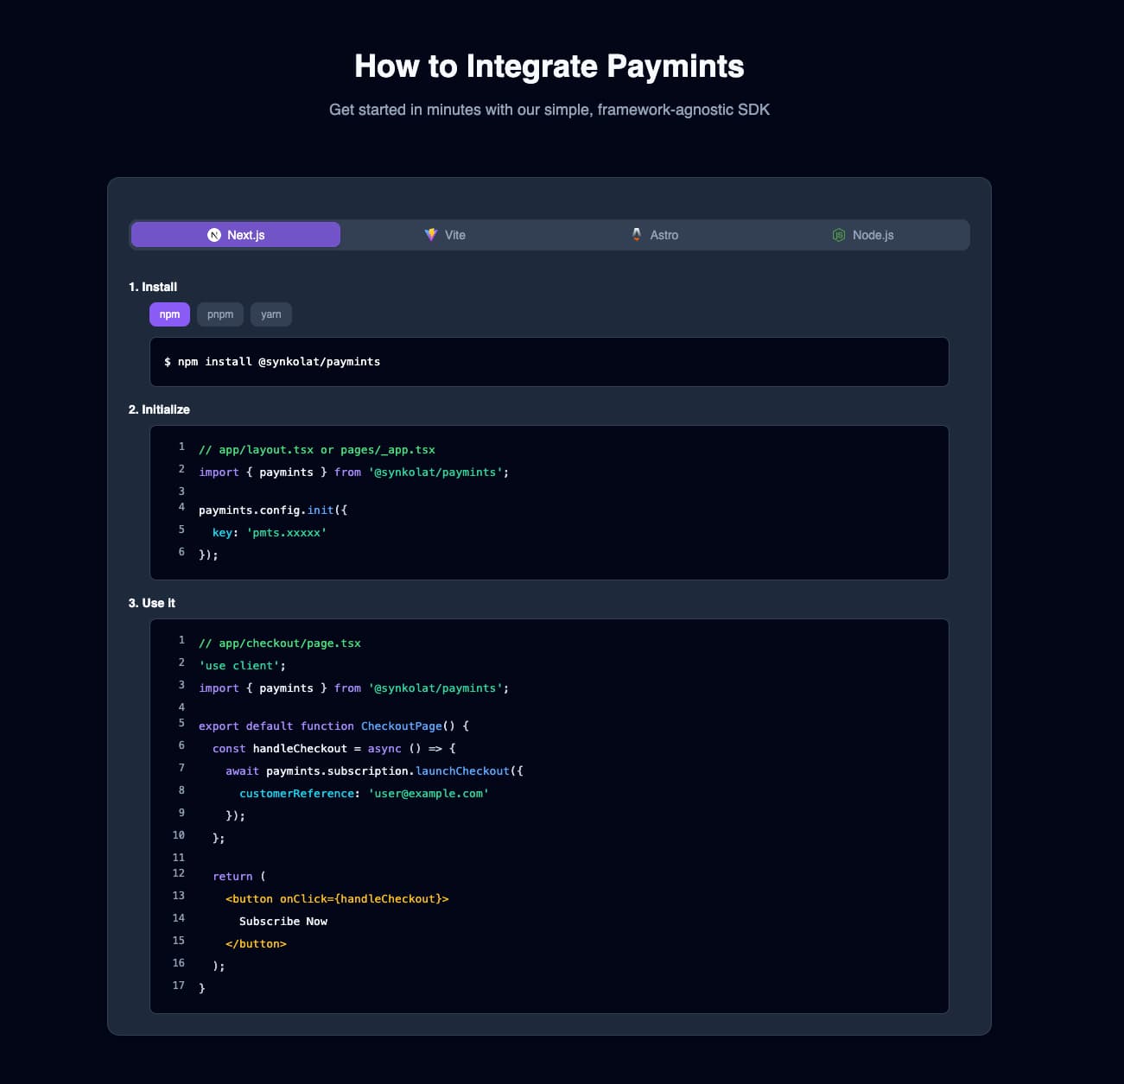Click the 'user@example.com' string

429,794
